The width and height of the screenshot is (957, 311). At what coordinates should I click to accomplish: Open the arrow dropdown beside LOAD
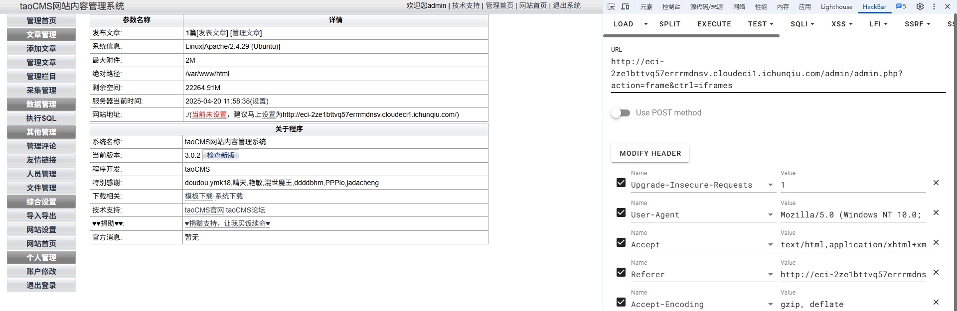[646, 24]
